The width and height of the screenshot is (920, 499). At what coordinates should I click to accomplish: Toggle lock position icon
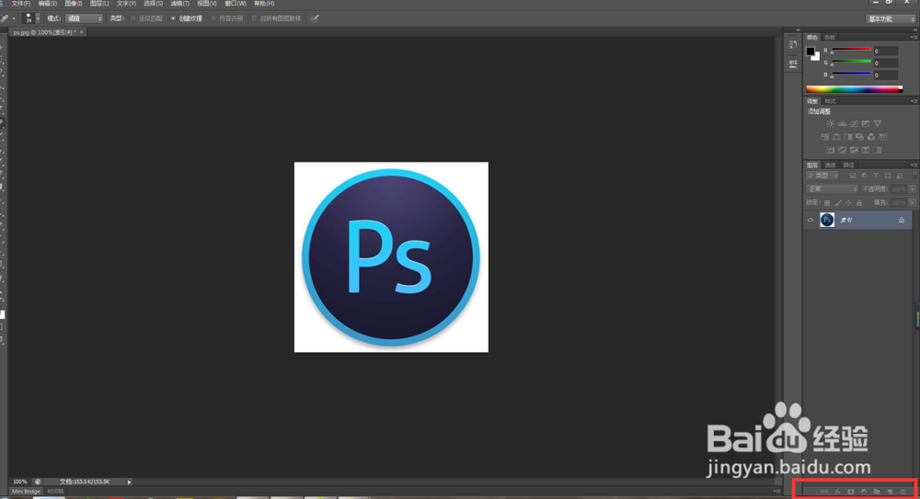coord(848,203)
